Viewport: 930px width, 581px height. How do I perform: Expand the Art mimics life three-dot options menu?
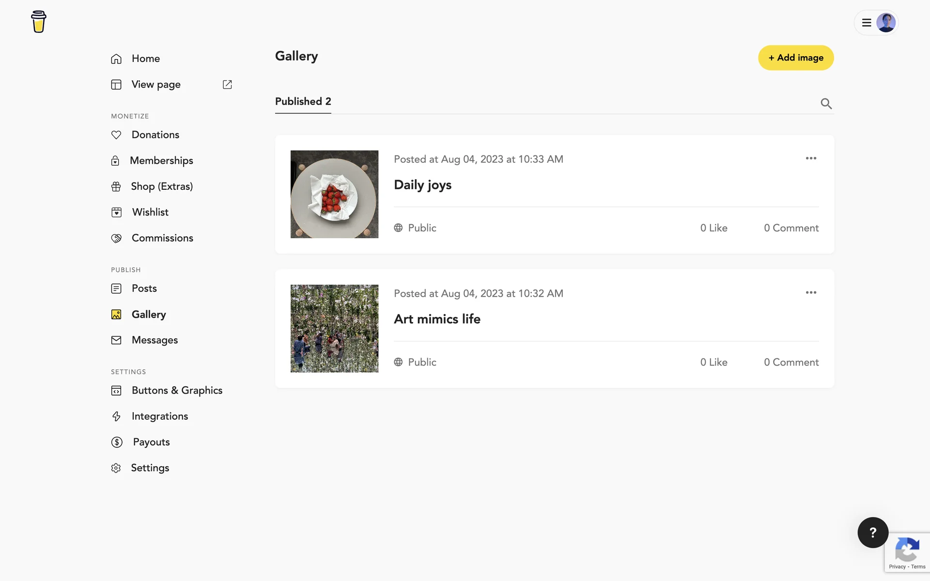click(811, 292)
